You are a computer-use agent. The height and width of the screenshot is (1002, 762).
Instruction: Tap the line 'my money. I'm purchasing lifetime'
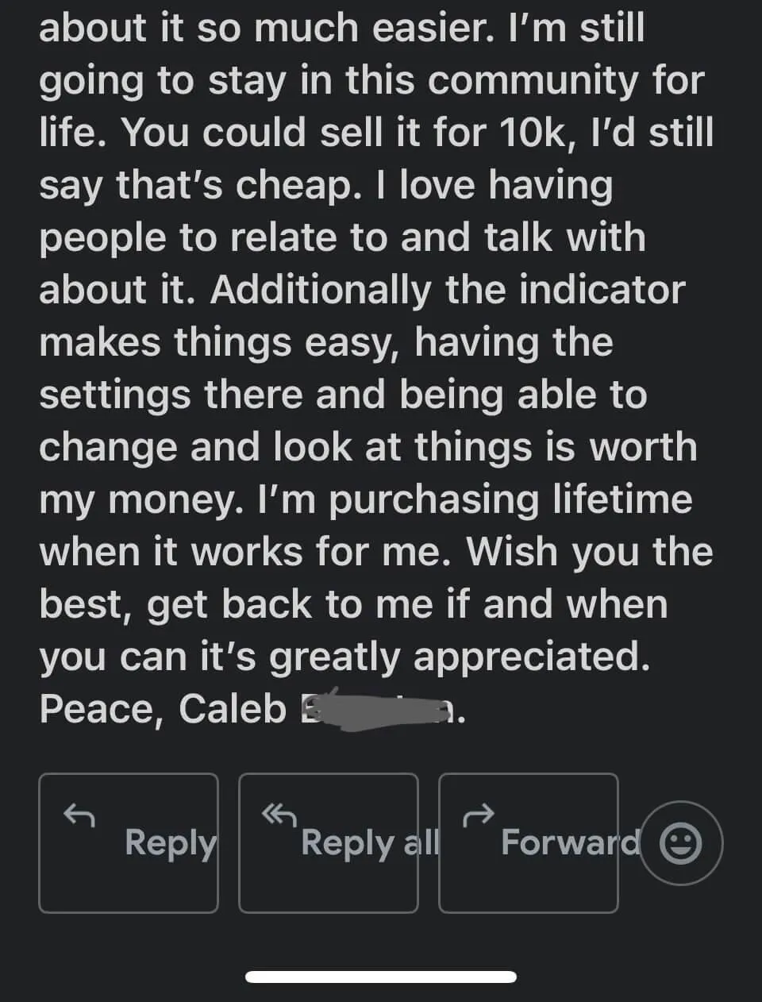coord(365,500)
